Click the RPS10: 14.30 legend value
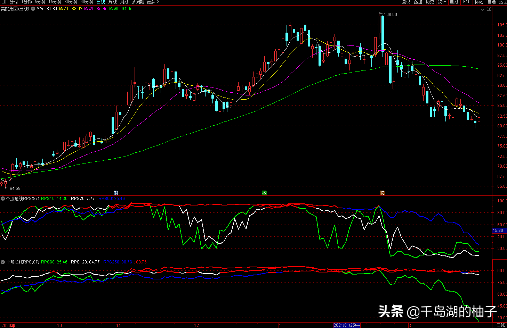This screenshot has width=507, height=328. (54, 199)
